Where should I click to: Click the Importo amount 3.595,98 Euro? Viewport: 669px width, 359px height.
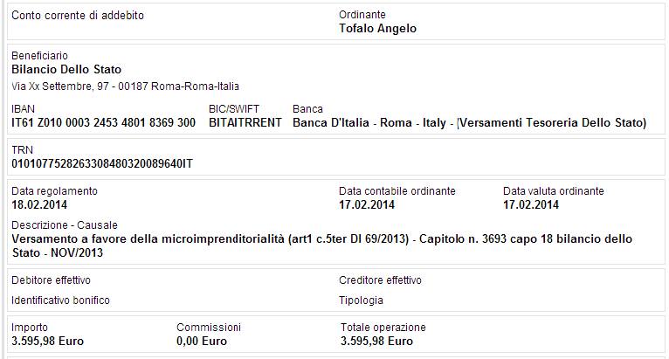click(x=47, y=341)
